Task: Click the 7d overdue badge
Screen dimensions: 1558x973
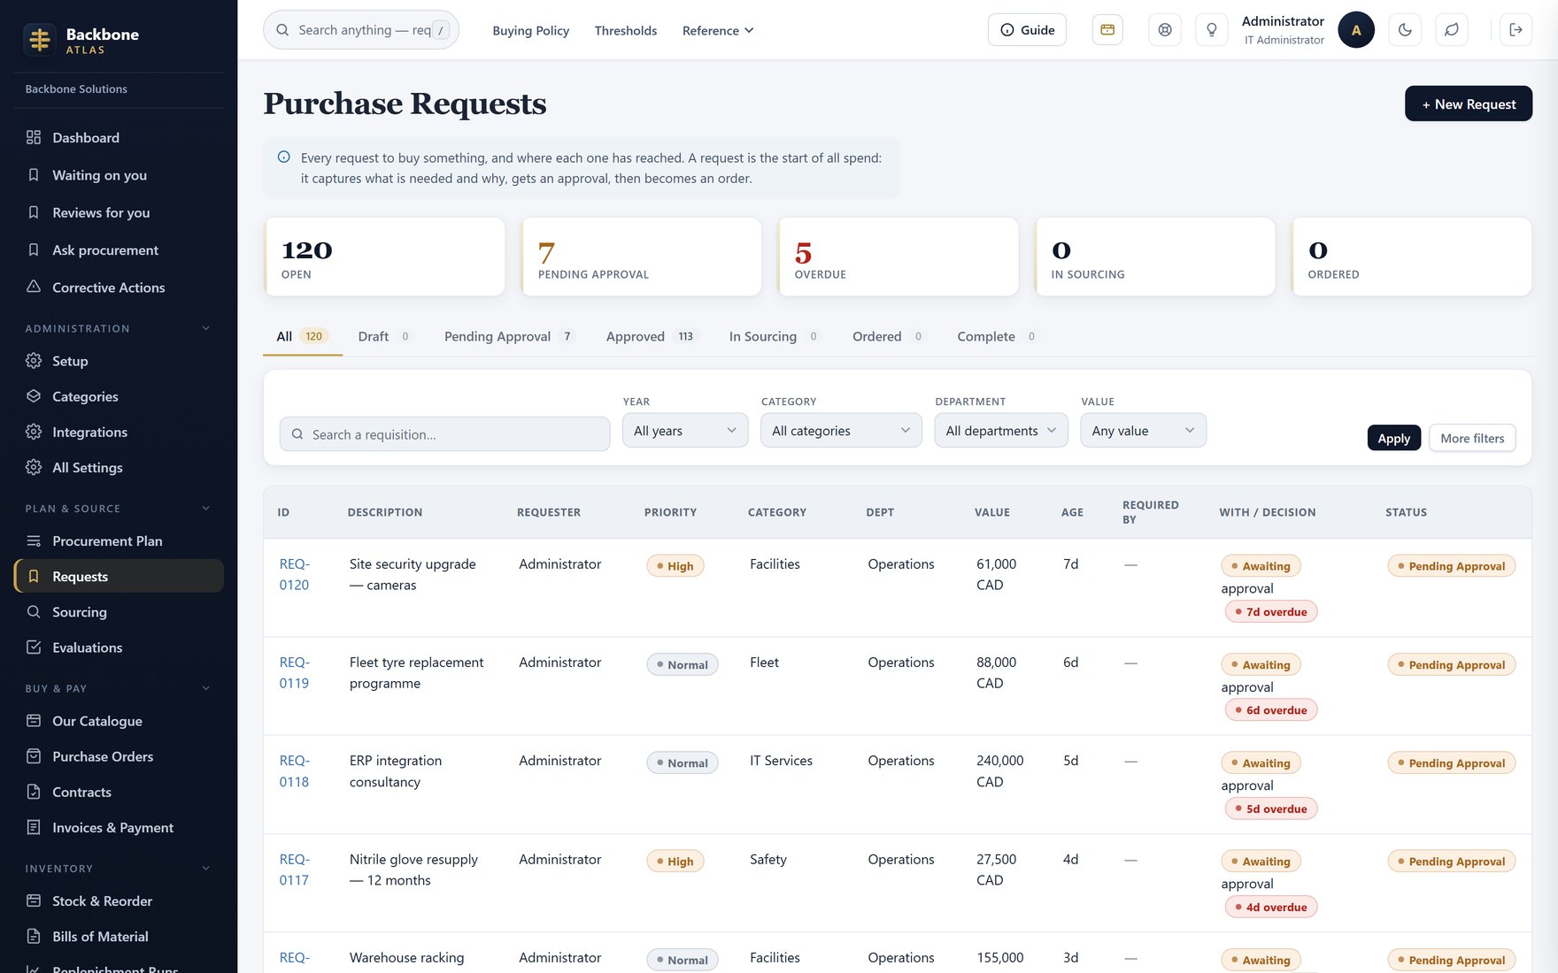Action: 1270,611
